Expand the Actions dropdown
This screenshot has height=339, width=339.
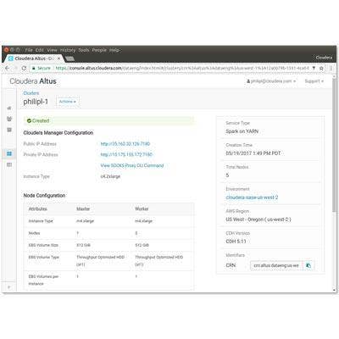[x=68, y=102]
